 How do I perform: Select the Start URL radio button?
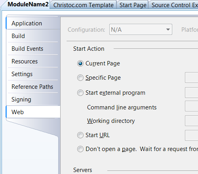[x=80, y=135]
